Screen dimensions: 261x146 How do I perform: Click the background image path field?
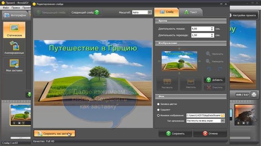point(203,115)
